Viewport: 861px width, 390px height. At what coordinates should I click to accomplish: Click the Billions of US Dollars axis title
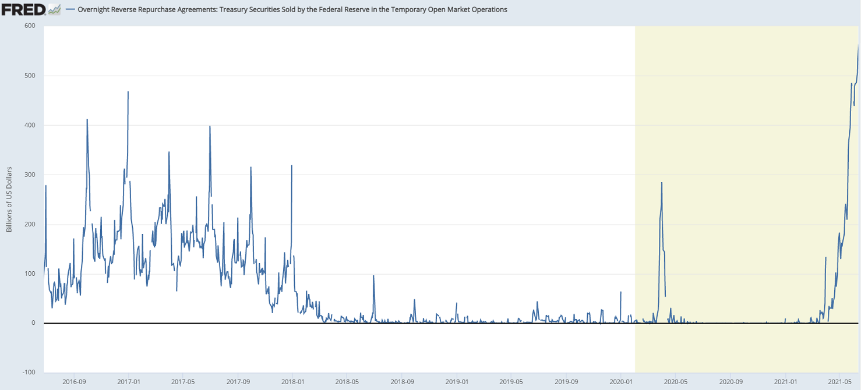click(9, 200)
